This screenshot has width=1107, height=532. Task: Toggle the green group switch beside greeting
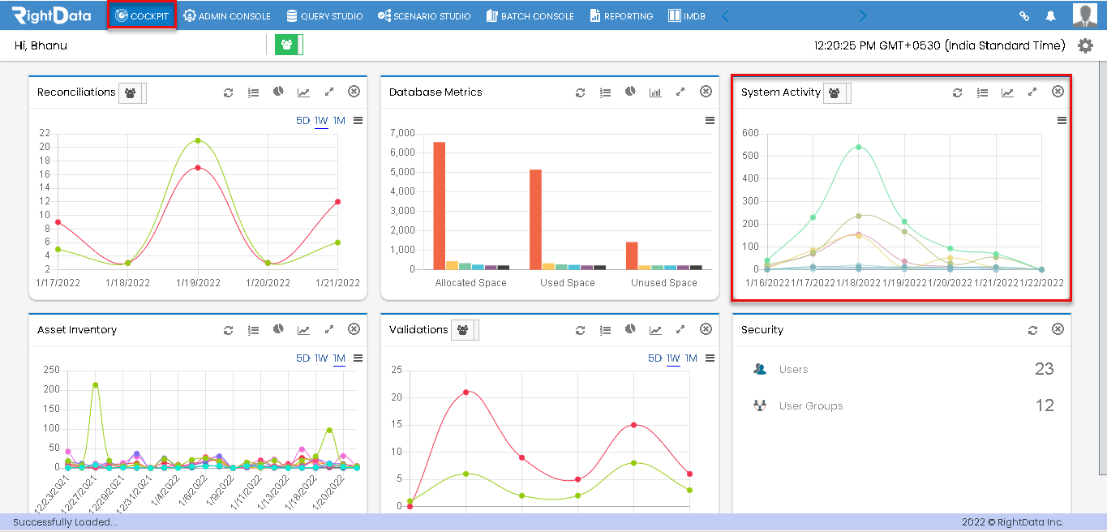pos(289,45)
